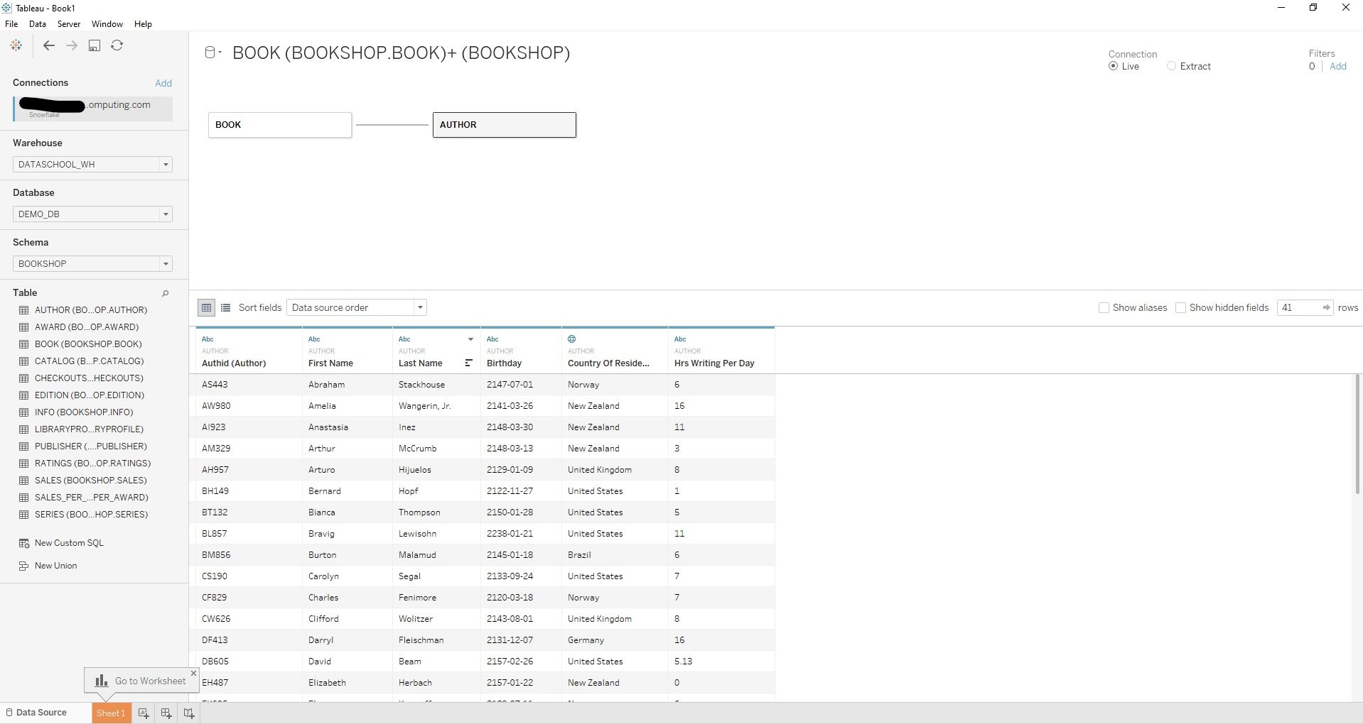
Task: Click the rows count input field
Action: (1298, 307)
